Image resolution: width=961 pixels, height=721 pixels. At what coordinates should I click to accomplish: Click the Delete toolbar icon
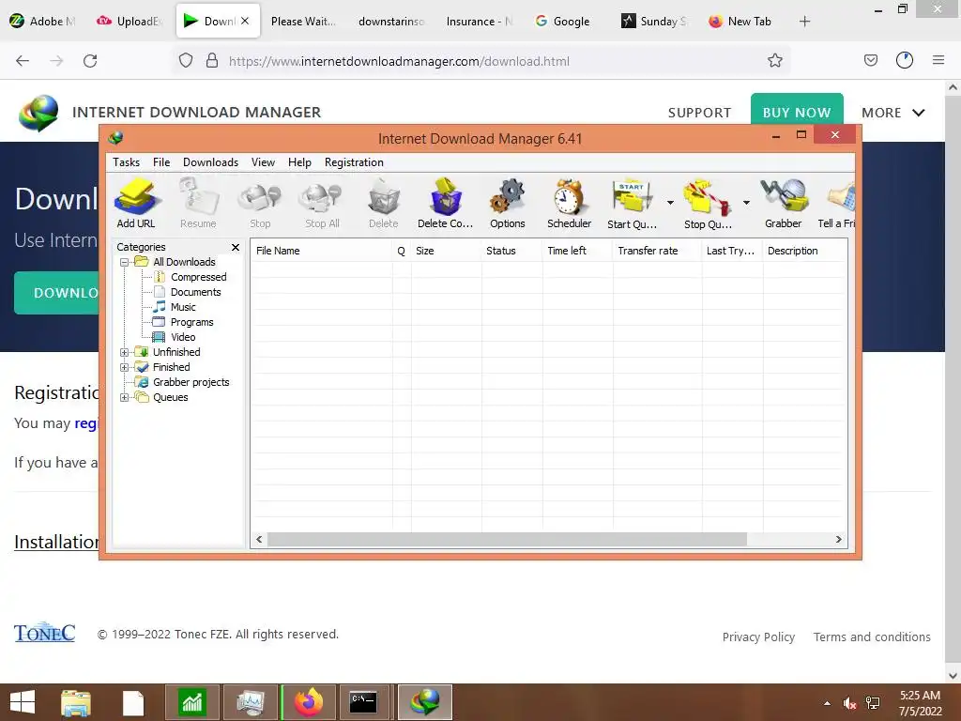click(384, 203)
